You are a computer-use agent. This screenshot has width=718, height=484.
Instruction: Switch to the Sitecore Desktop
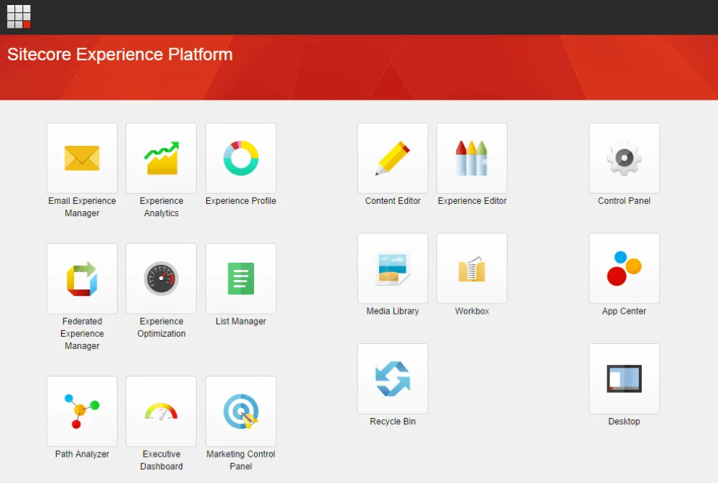click(623, 378)
